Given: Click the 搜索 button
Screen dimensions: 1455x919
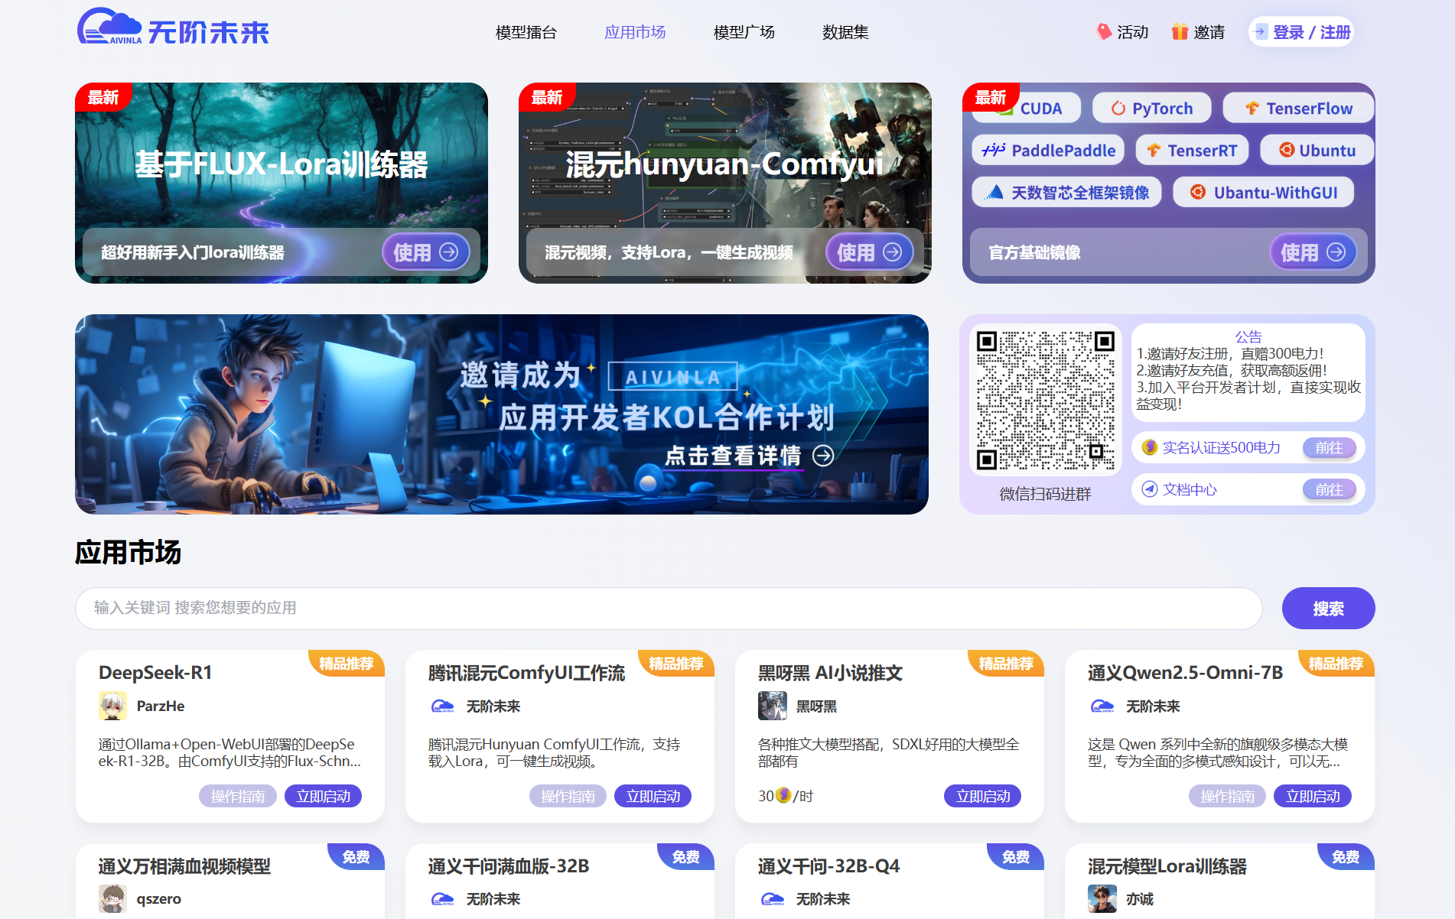Looking at the screenshot, I should 1328,608.
